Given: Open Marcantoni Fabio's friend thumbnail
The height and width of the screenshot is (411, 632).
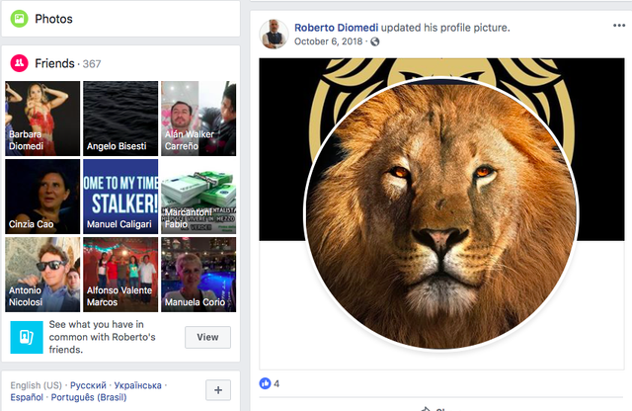Looking at the screenshot, I should click(198, 197).
